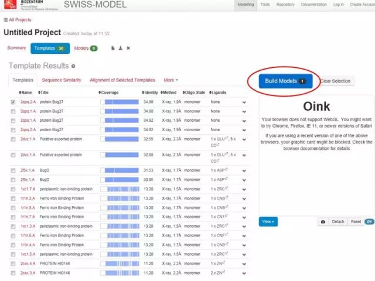Click the SIB logo in the header
Viewport: 375px width, 281px height.
pyautogui.click(x=11, y=4)
